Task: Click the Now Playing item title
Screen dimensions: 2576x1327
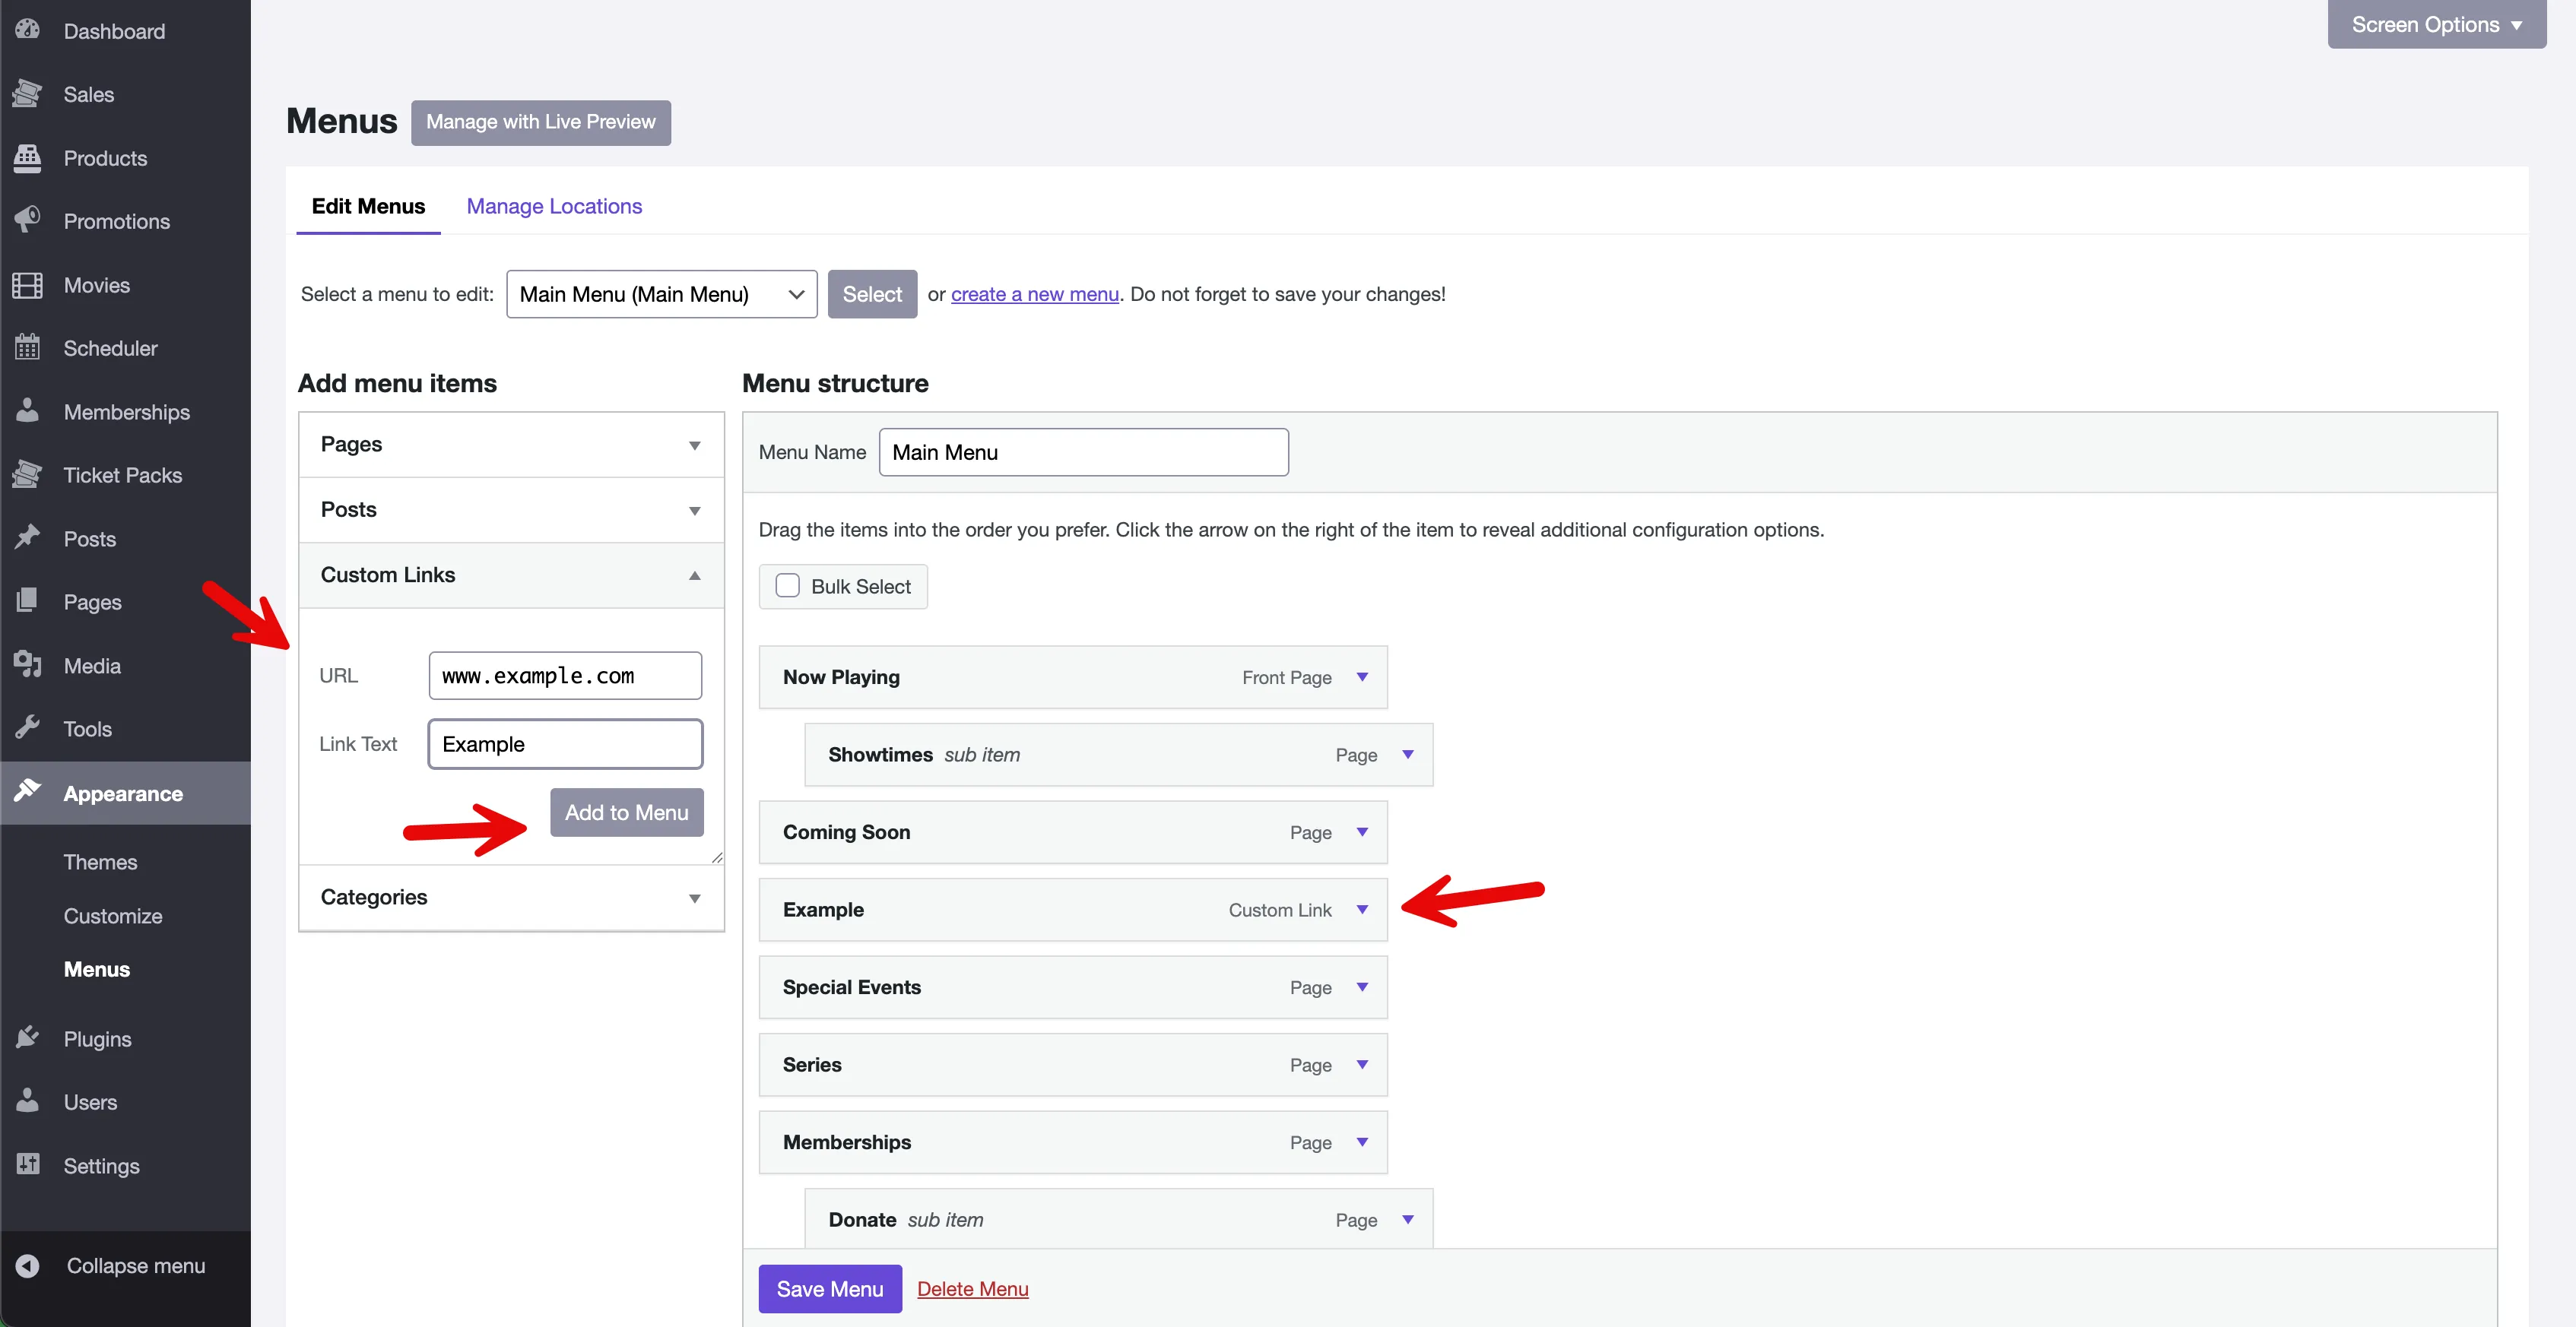Action: click(841, 677)
